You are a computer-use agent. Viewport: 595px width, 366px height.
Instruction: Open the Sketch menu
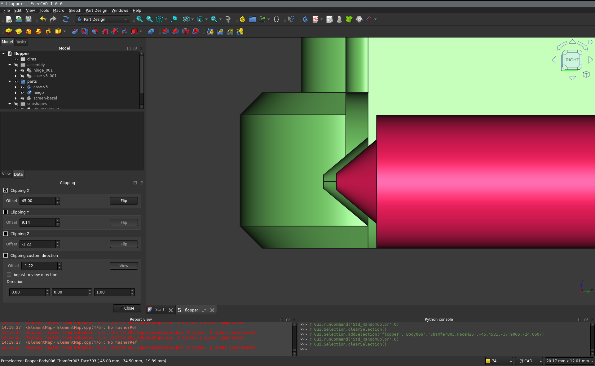75,10
